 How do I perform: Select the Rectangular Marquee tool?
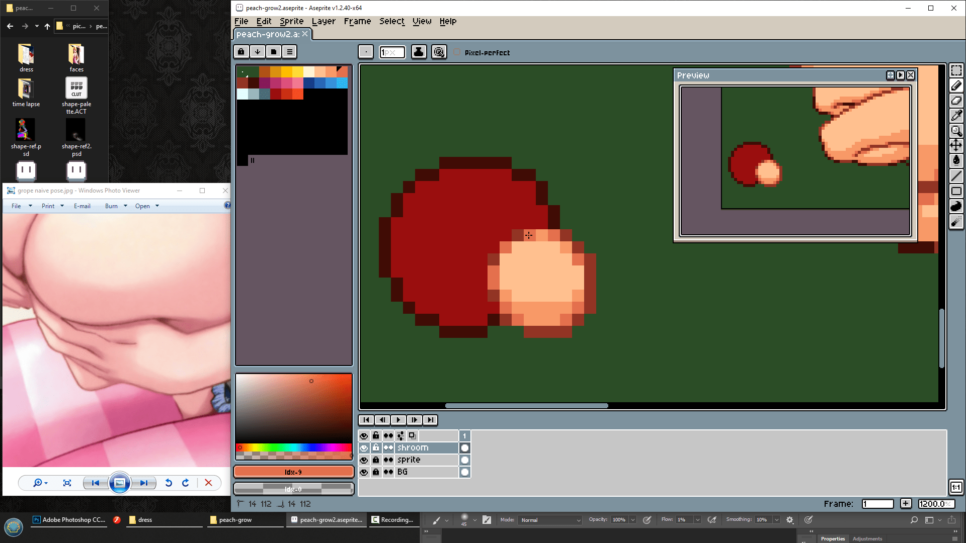click(x=956, y=70)
